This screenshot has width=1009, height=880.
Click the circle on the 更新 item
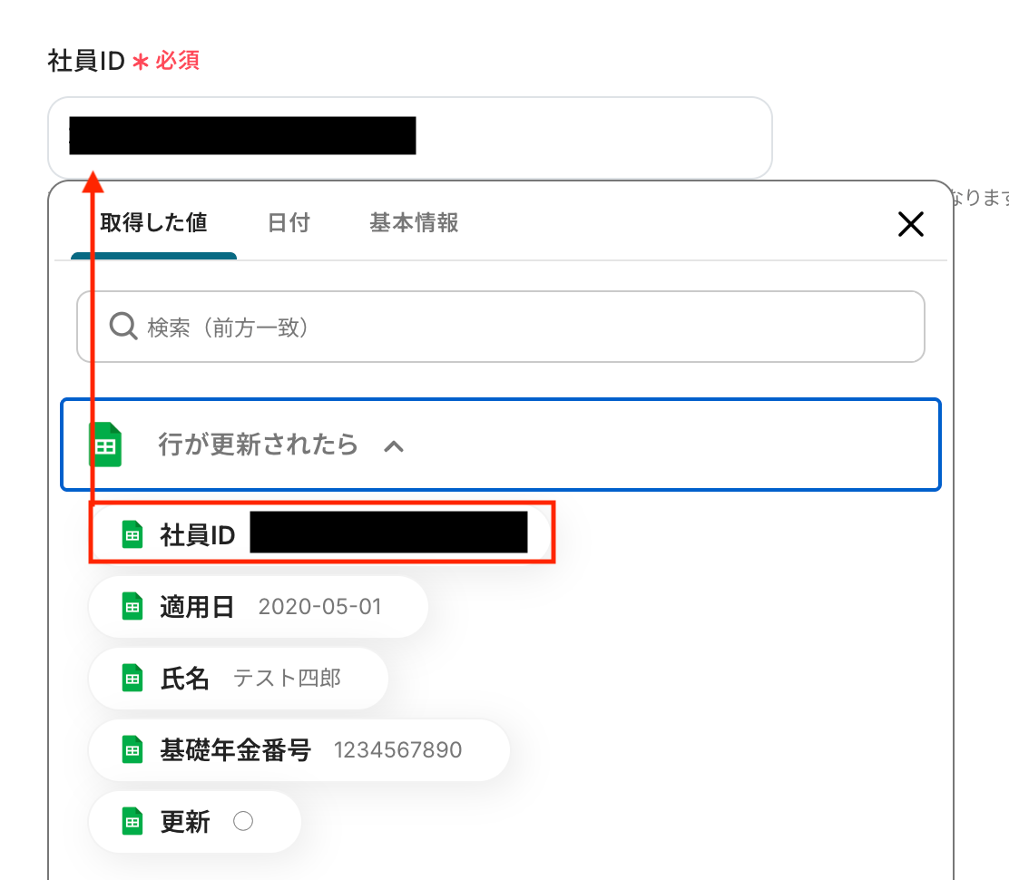pos(243,821)
